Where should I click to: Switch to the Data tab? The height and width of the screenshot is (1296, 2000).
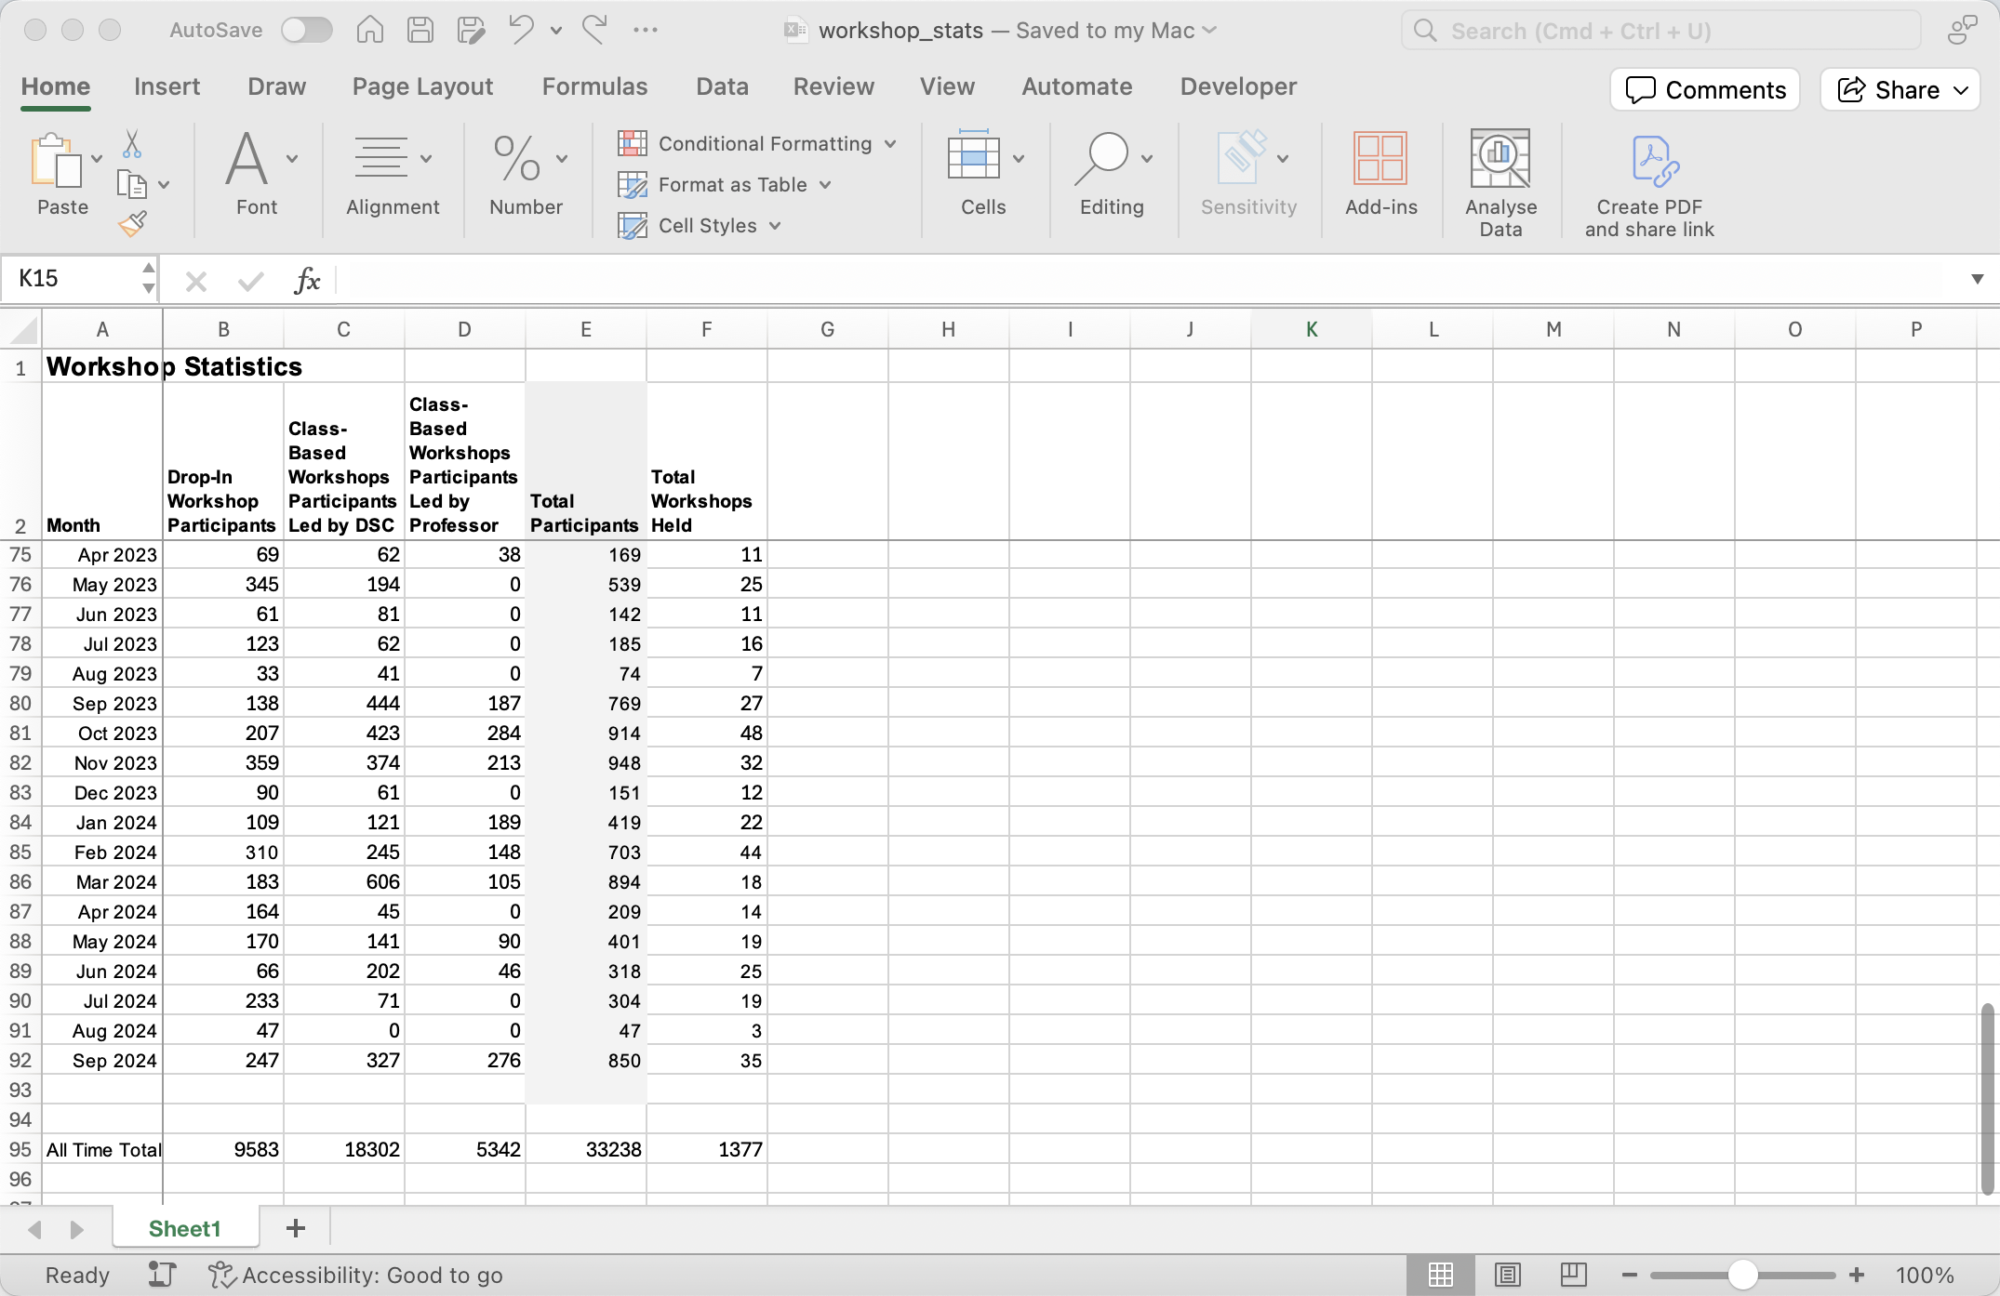(722, 86)
